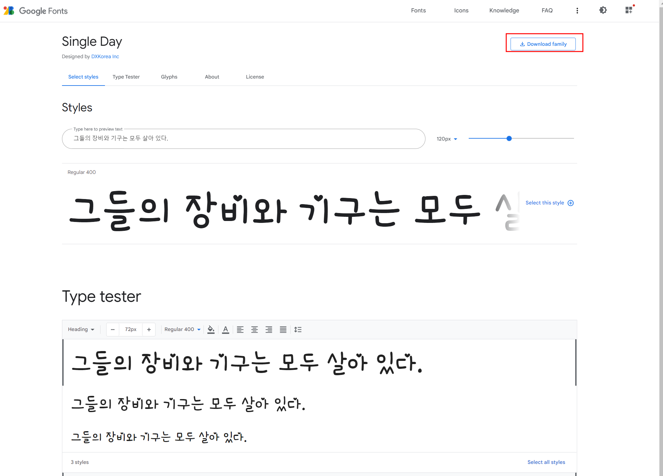Image resolution: width=663 pixels, height=476 pixels.
Task: Open line height spacing control
Action: tap(298, 329)
